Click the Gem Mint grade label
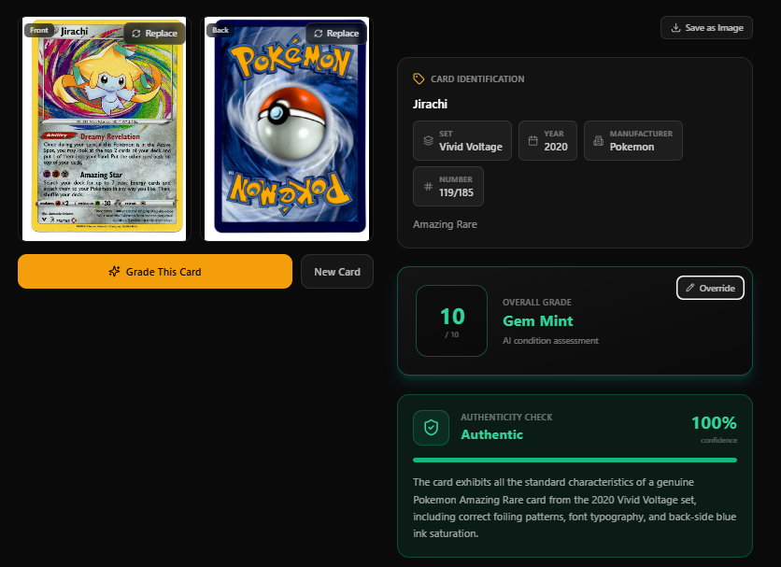 [538, 321]
